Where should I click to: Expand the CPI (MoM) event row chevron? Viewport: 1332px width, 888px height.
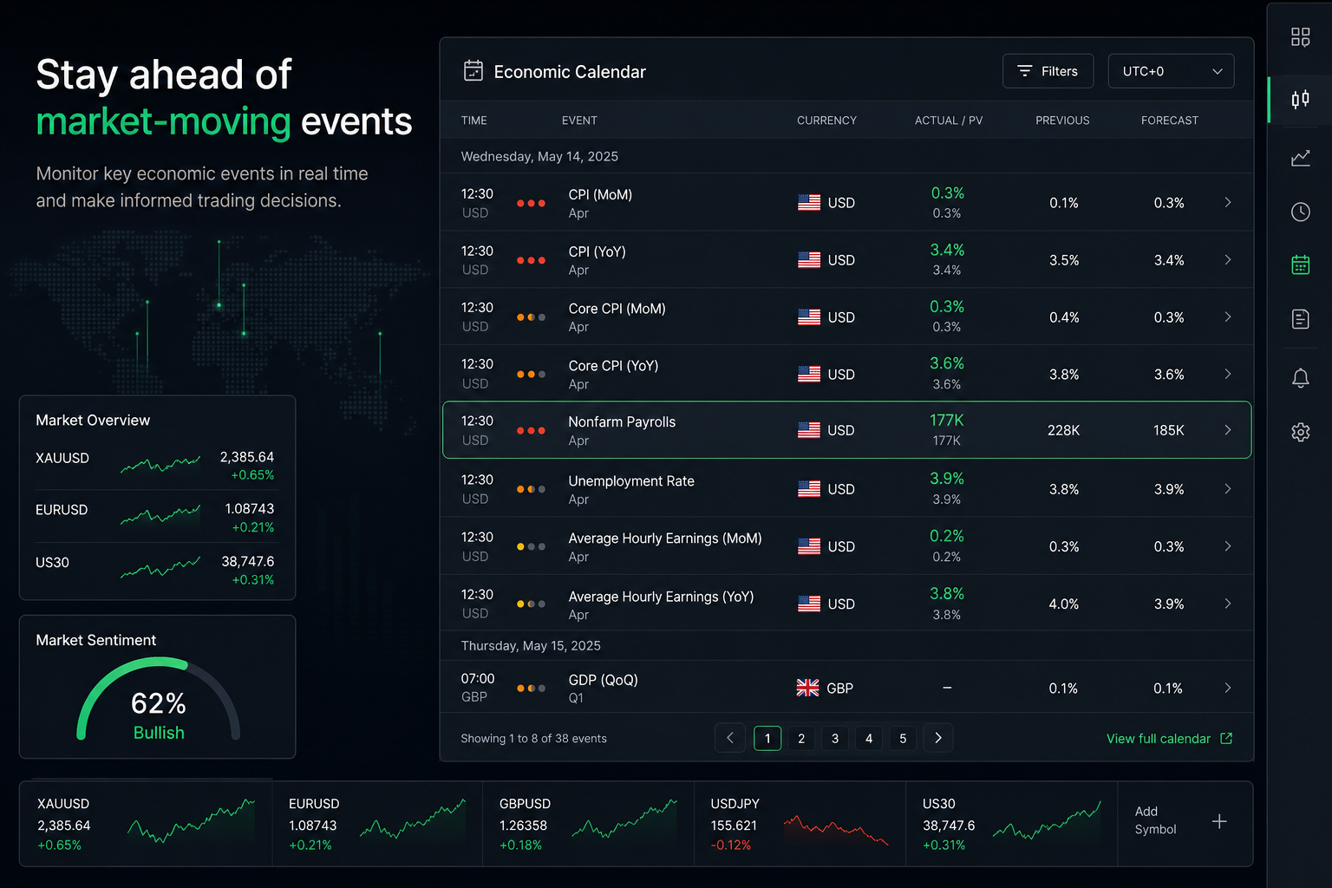(1228, 202)
